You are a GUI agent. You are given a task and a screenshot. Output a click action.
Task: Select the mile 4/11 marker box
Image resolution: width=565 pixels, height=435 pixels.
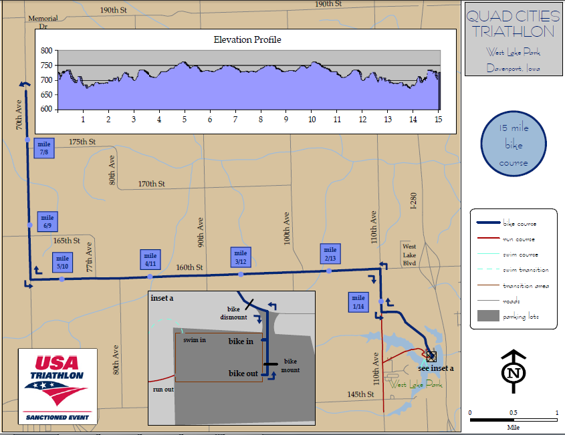pyautogui.click(x=150, y=260)
